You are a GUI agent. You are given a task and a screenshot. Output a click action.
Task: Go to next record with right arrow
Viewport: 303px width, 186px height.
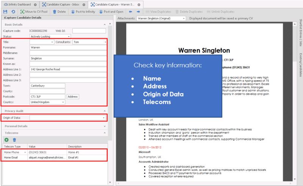[x=139, y=12]
